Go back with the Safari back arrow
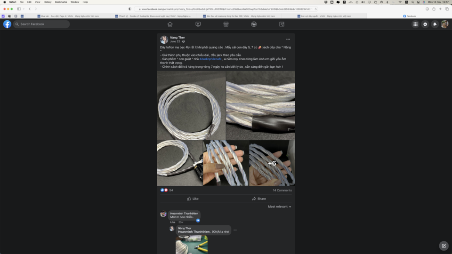Screen dimensions: 452x254 (29, 9)
